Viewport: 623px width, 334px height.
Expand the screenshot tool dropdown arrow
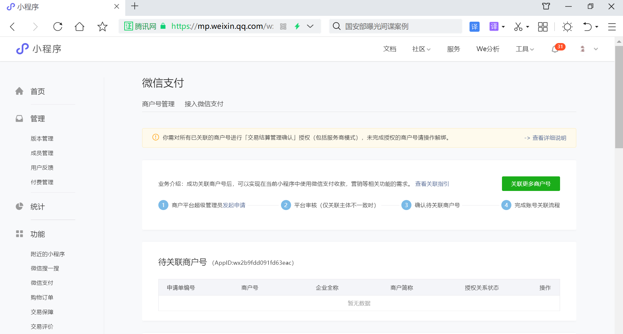pos(528,27)
